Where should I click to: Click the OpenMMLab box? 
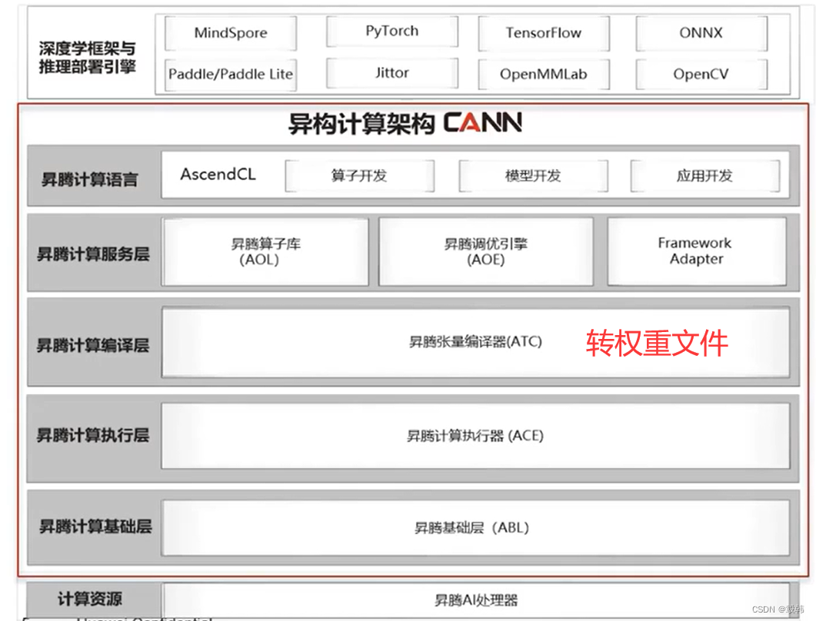[x=543, y=75]
